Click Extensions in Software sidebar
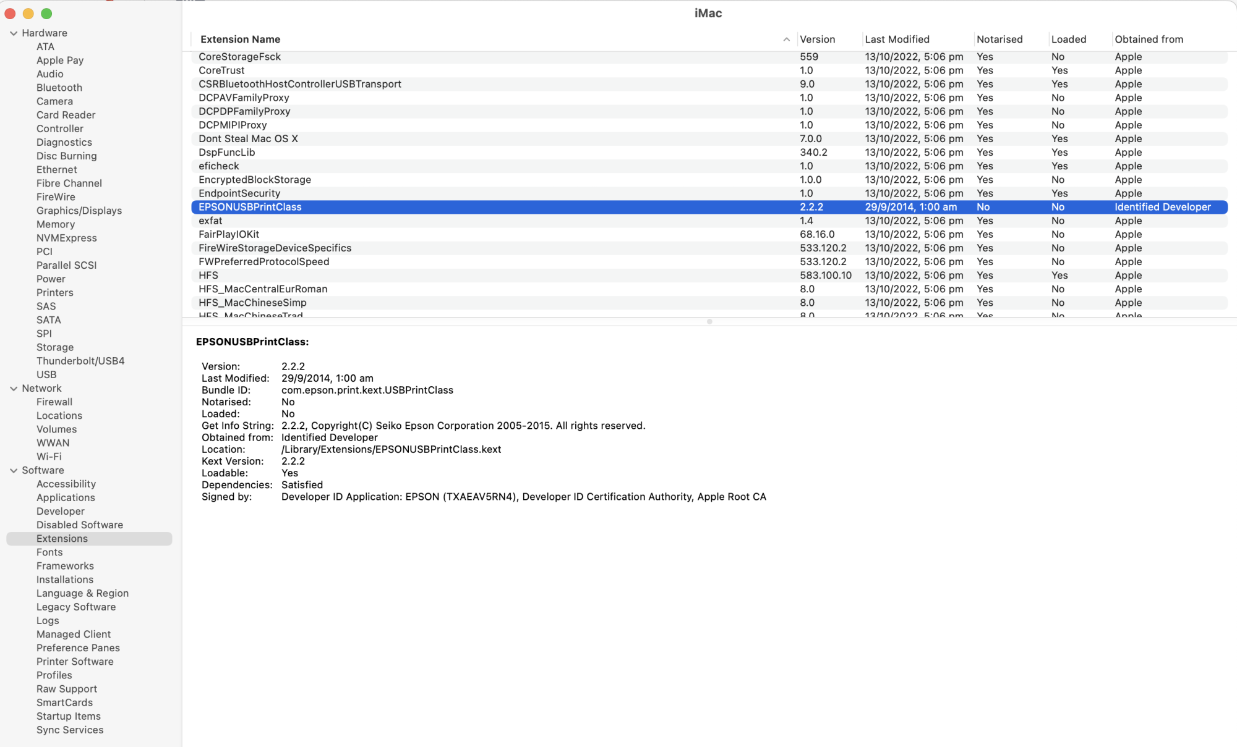Image resolution: width=1237 pixels, height=747 pixels. point(62,538)
